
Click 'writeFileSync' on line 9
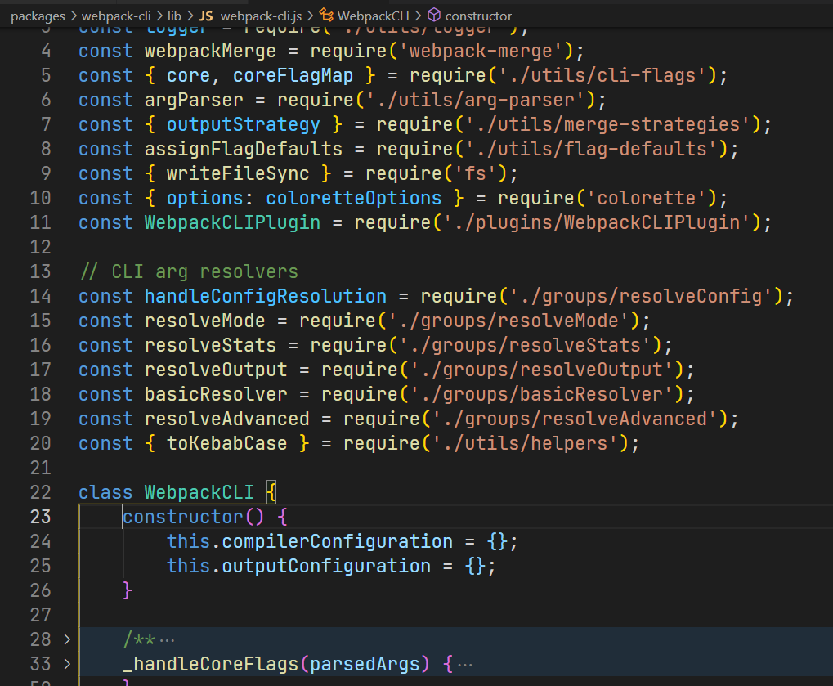coord(238,173)
